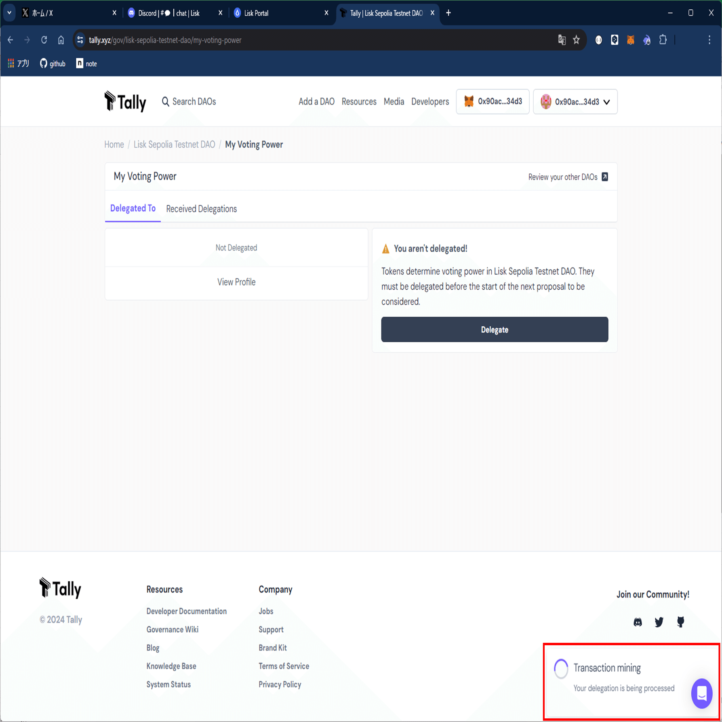The width and height of the screenshot is (722, 722).
Task: Open the Support footer link
Action: click(x=271, y=629)
